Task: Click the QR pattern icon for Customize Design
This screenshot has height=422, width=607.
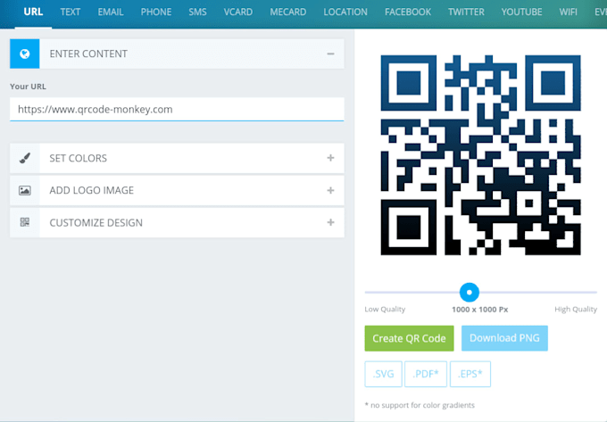Action: click(x=24, y=222)
